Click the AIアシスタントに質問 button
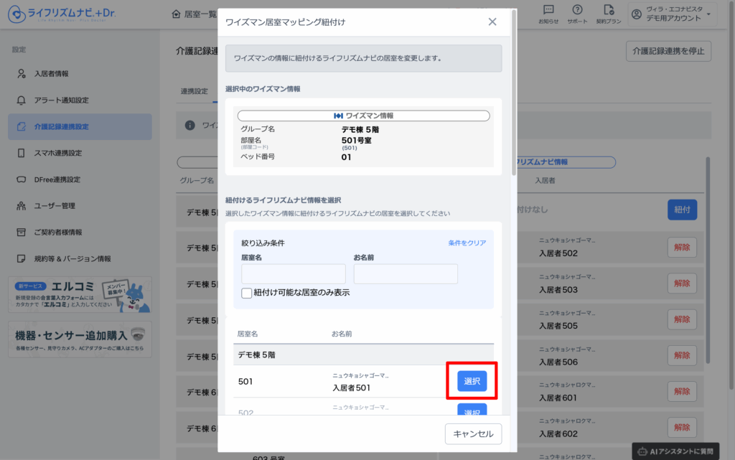This screenshot has width=735, height=460. 675,451
